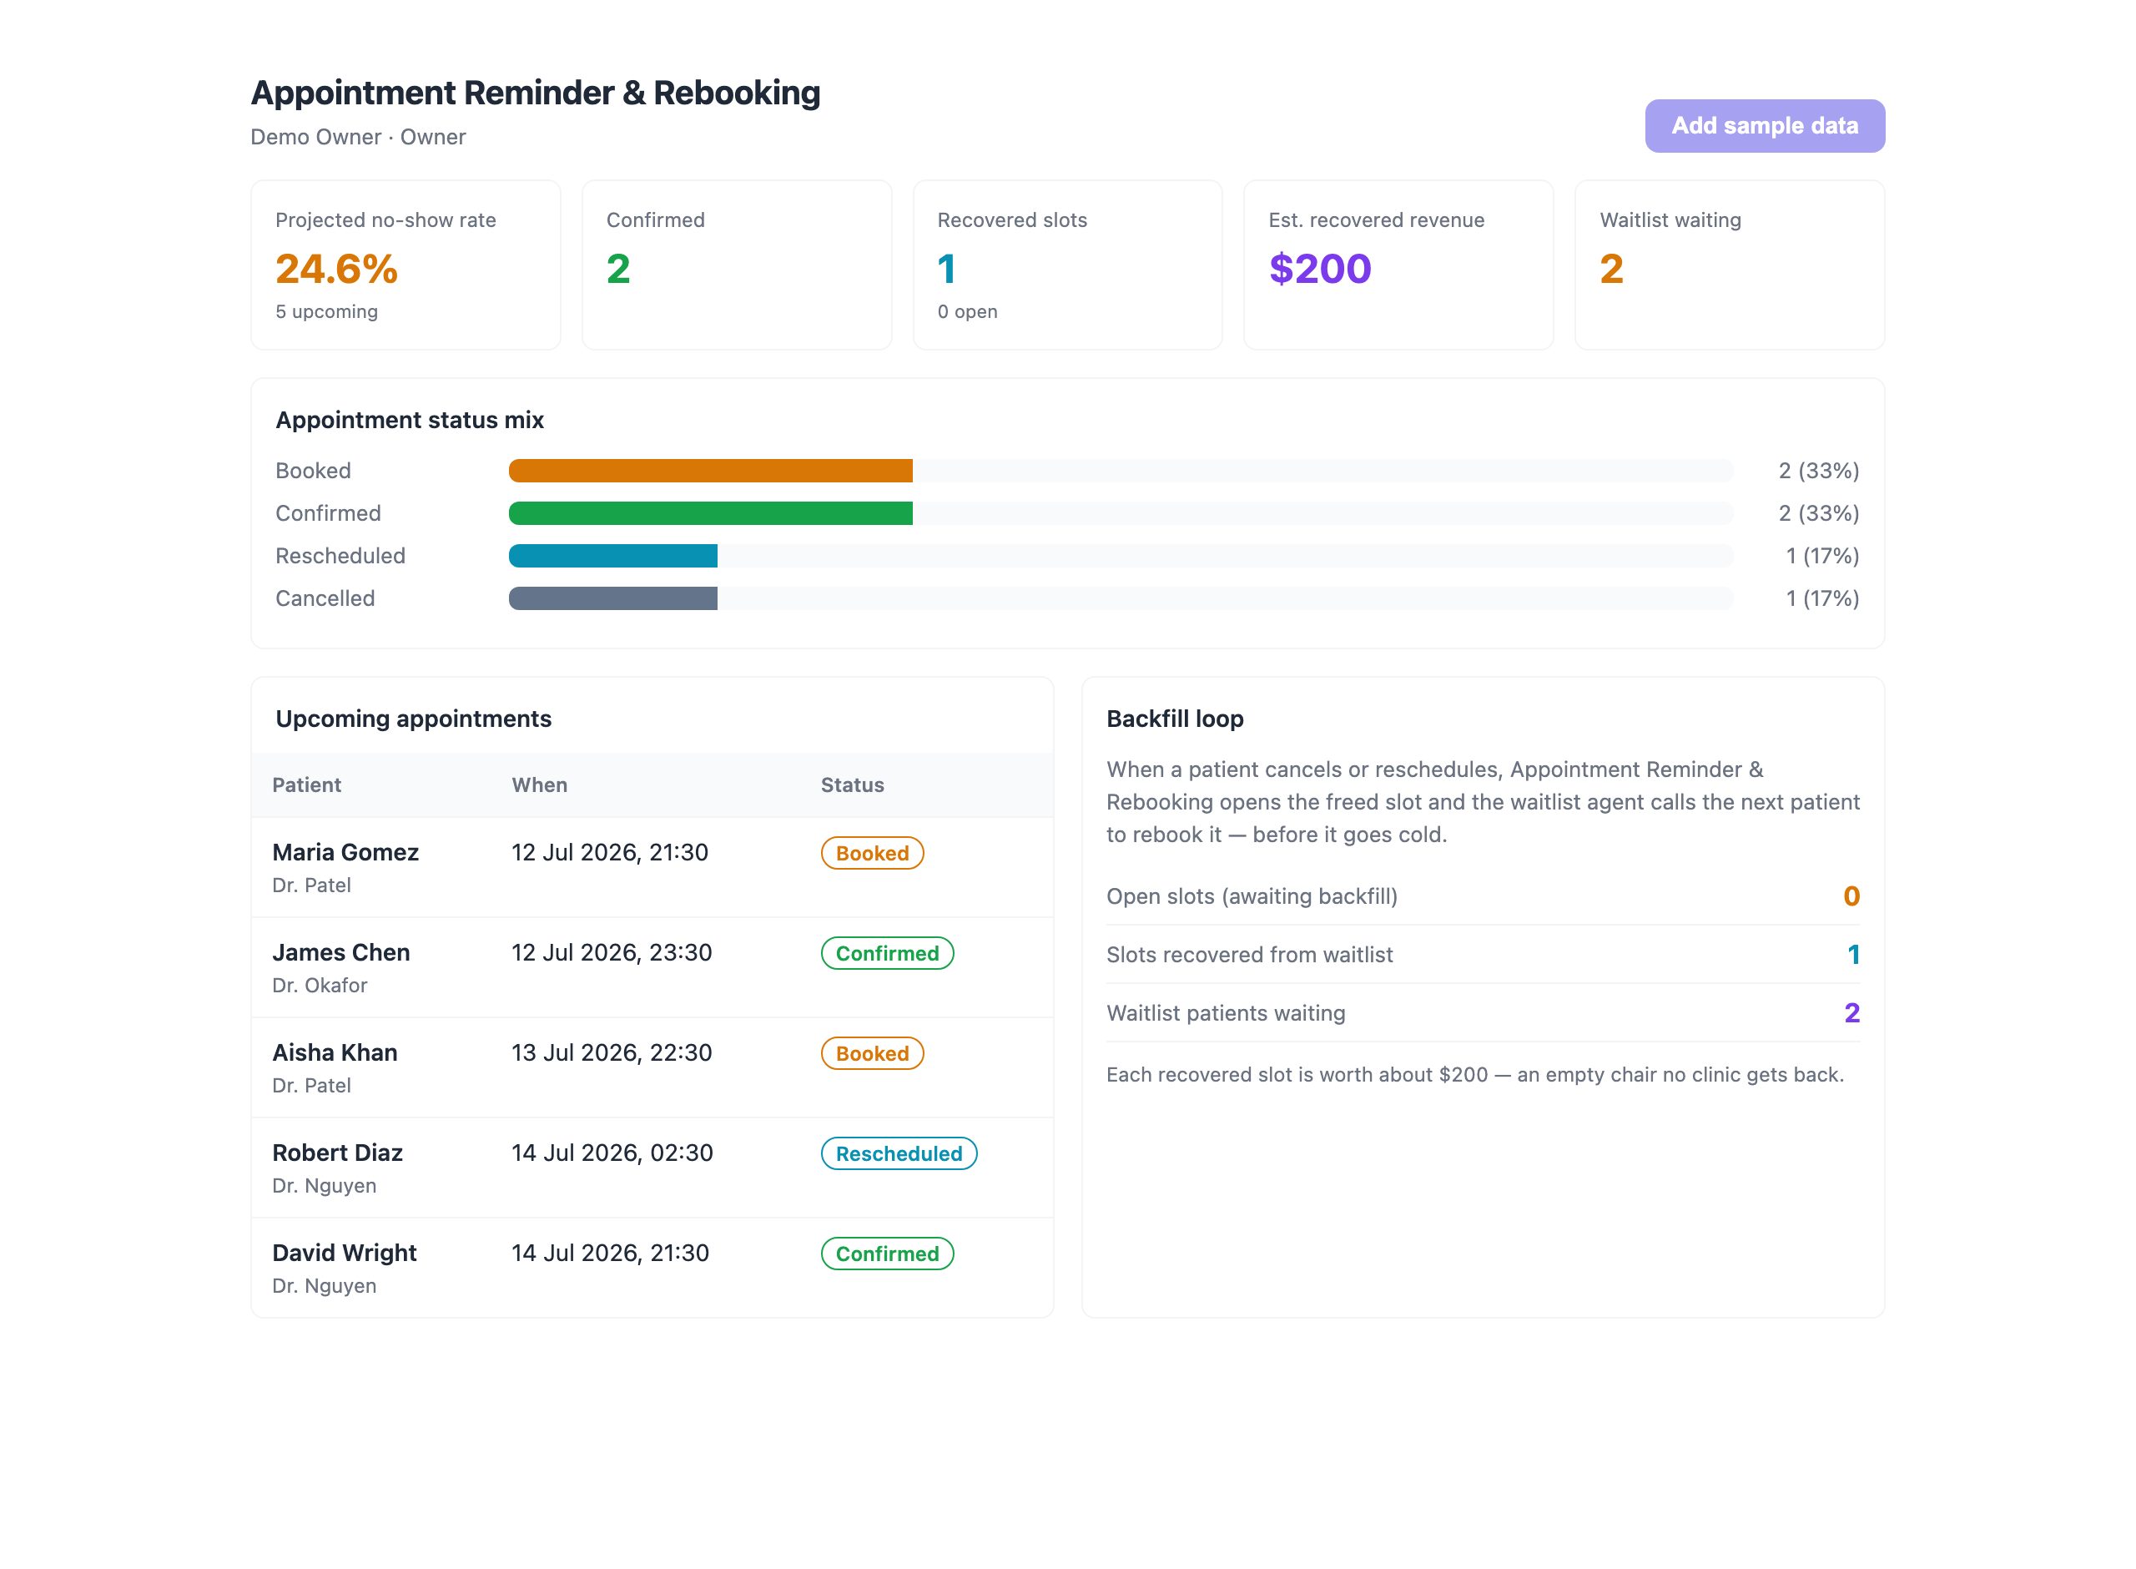
Task: Click the blue Rescheduled status bar
Action: click(613, 556)
